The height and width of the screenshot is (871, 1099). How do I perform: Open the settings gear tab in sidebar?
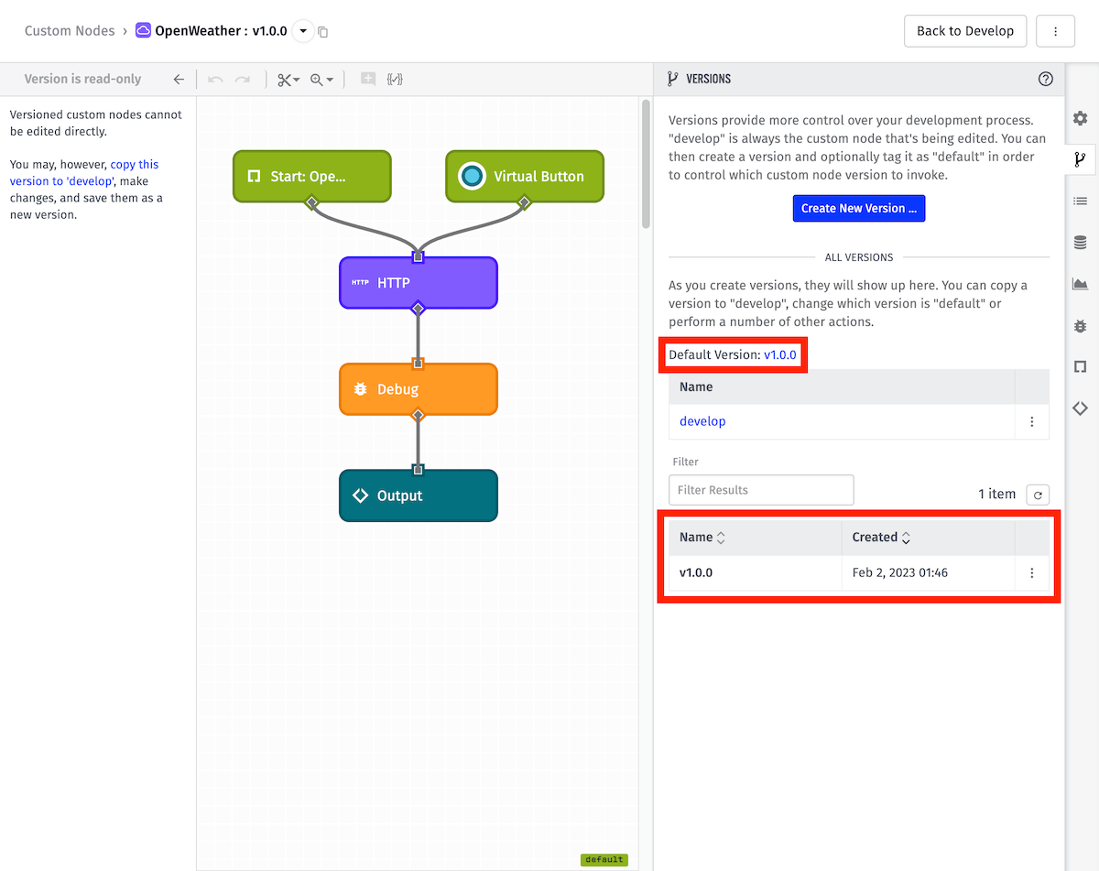coord(1081,118)
